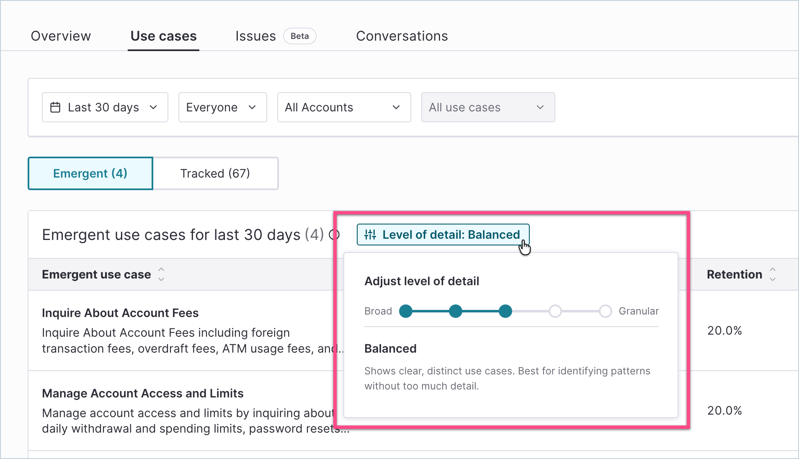Click 20.0% retention for Manage Account Access row

724,410
